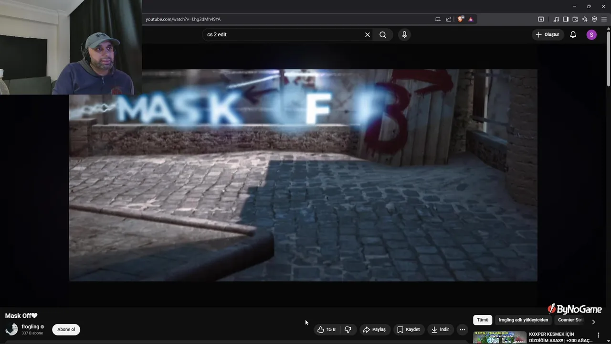The height and width of the screenshot is (344, 611).
Task: Open the tab search icon in toolbar
Action: [541, 19]
